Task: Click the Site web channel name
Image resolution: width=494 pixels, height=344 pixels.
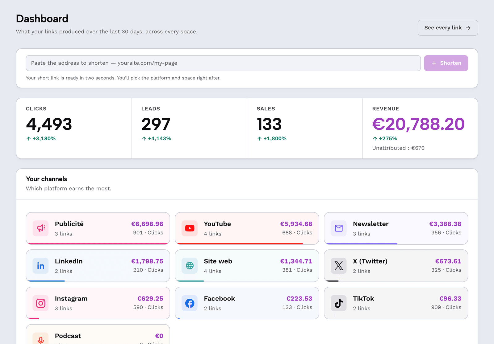Action: [218, 261]
